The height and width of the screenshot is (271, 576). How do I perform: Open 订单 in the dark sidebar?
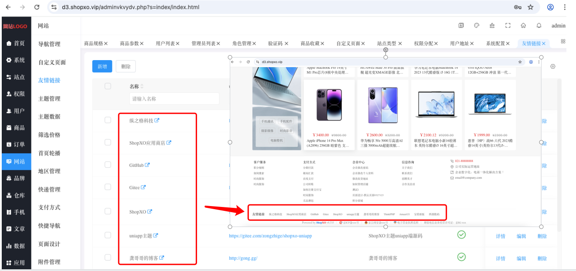(x=16, y=144)
